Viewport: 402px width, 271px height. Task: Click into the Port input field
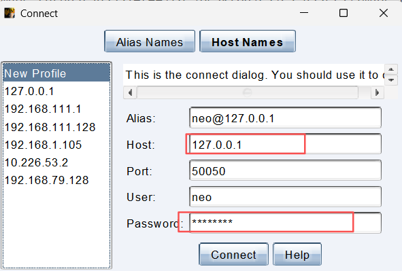click(285, 170)
